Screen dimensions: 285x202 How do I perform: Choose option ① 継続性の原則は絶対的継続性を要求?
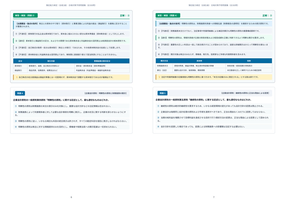click(214, 106)
